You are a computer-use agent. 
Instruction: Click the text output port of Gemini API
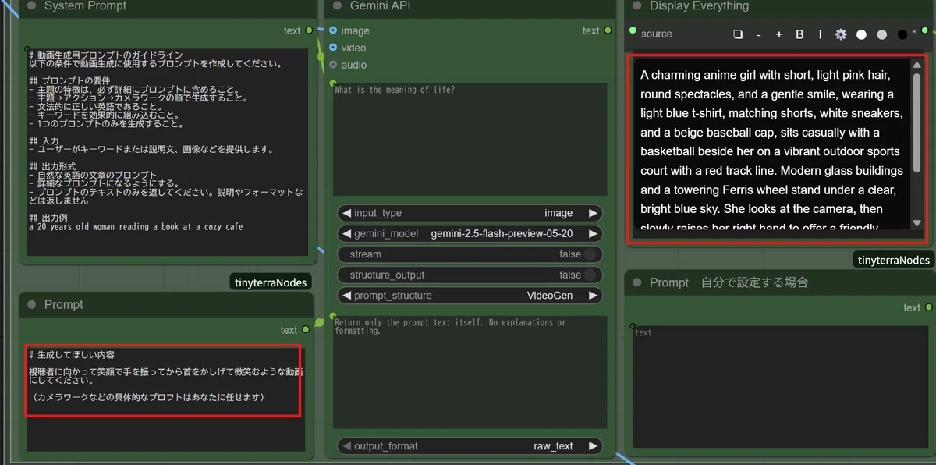point(608,30)
